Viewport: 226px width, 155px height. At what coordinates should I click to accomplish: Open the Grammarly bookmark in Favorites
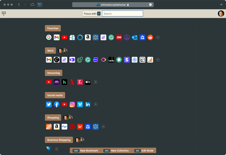111,37
